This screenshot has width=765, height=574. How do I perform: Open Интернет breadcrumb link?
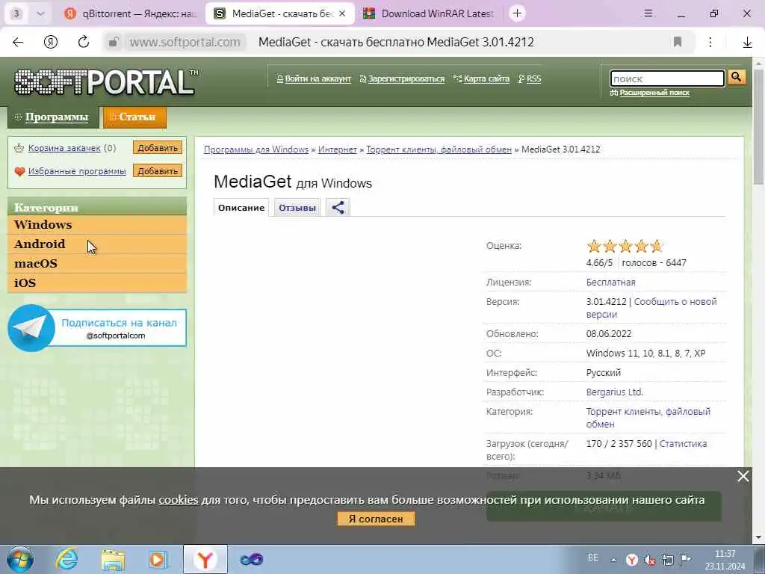point(337,149)
